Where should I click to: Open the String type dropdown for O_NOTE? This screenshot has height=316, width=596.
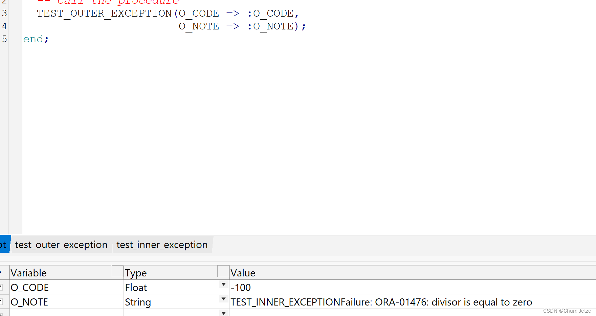coord(223,299)
